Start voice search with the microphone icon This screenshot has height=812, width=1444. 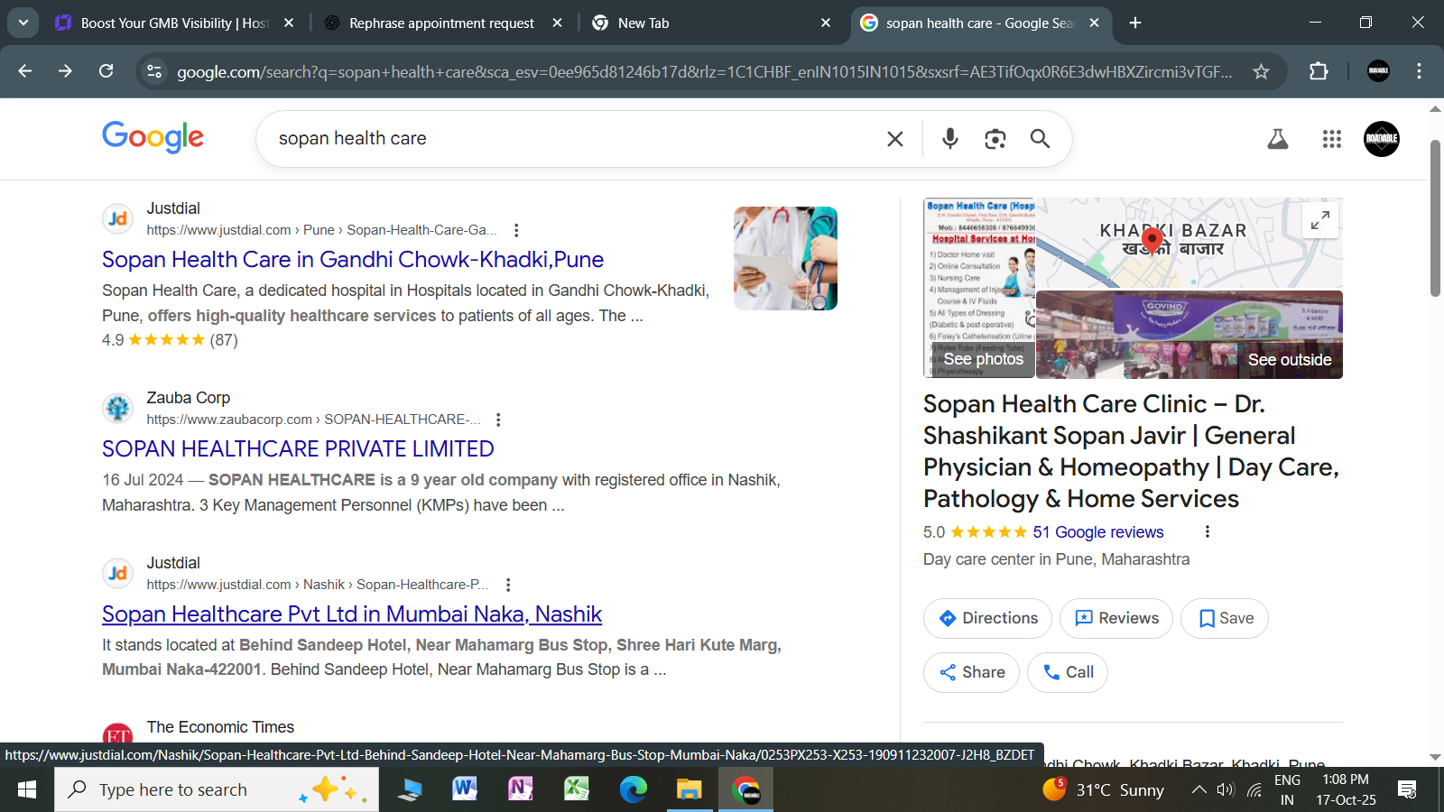point(949,139)
